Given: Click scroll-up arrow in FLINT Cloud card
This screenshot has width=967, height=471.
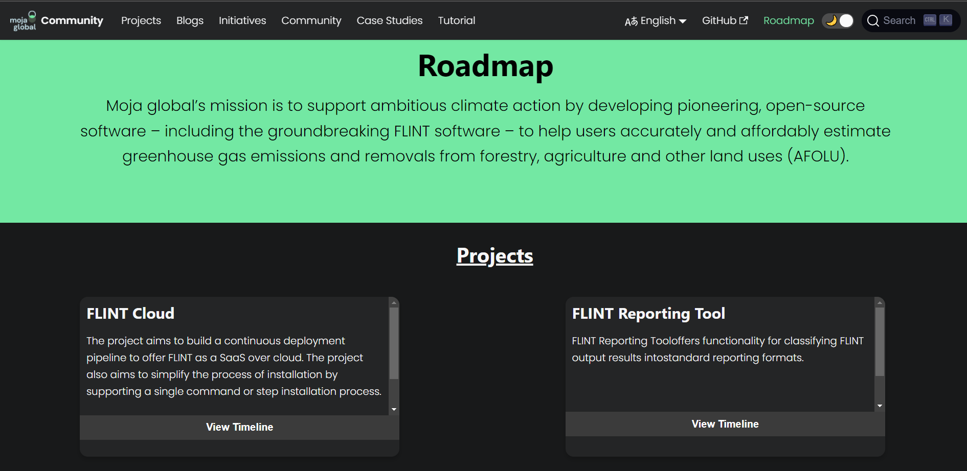Looking at the screenshot, I should [x=394, y=302].
